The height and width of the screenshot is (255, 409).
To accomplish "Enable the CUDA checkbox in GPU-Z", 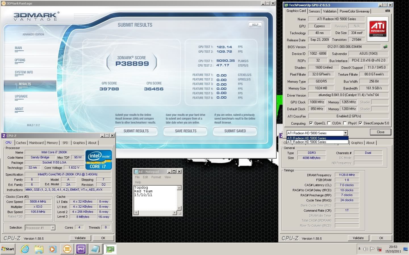I will click(x=329, y=123).
